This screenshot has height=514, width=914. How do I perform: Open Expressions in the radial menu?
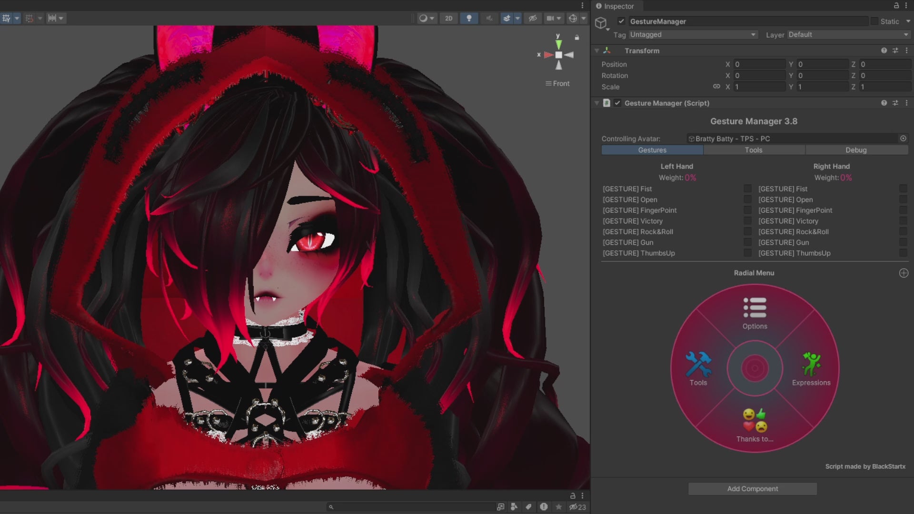point(811,369)
